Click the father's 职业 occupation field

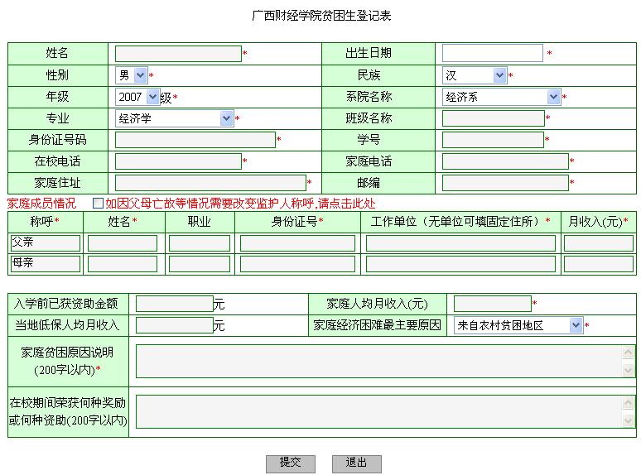click(200, 243)
